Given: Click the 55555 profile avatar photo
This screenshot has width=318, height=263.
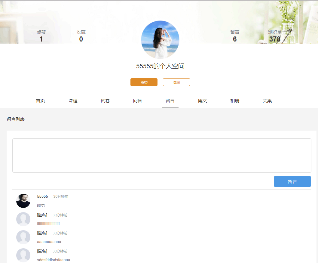Looking at the screenshot, I should pos(160,39).
